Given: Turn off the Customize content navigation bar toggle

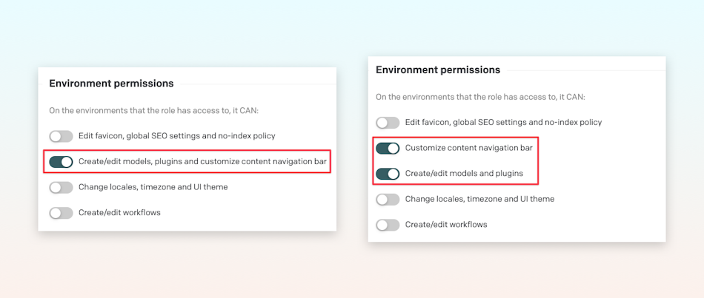Looking at the screenshot, I should click(x=388, y=149).
